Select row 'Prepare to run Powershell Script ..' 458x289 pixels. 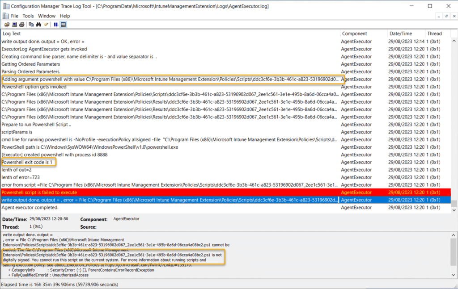pos(226,125)
